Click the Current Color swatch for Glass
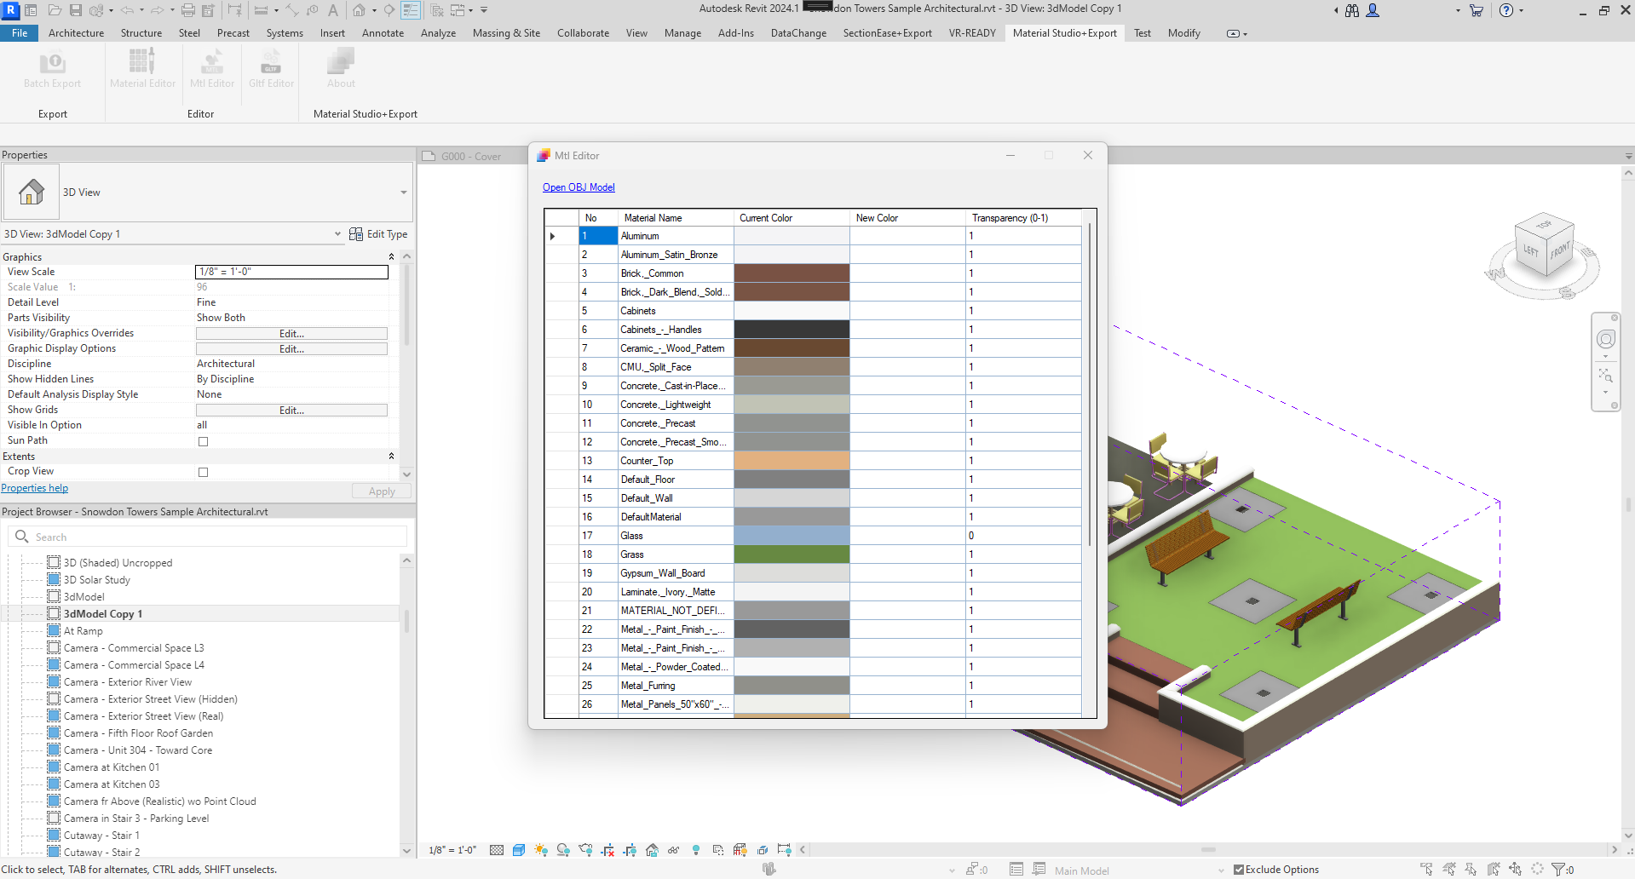The height and width of the screenshot is (879, 1635). (792, 536)
